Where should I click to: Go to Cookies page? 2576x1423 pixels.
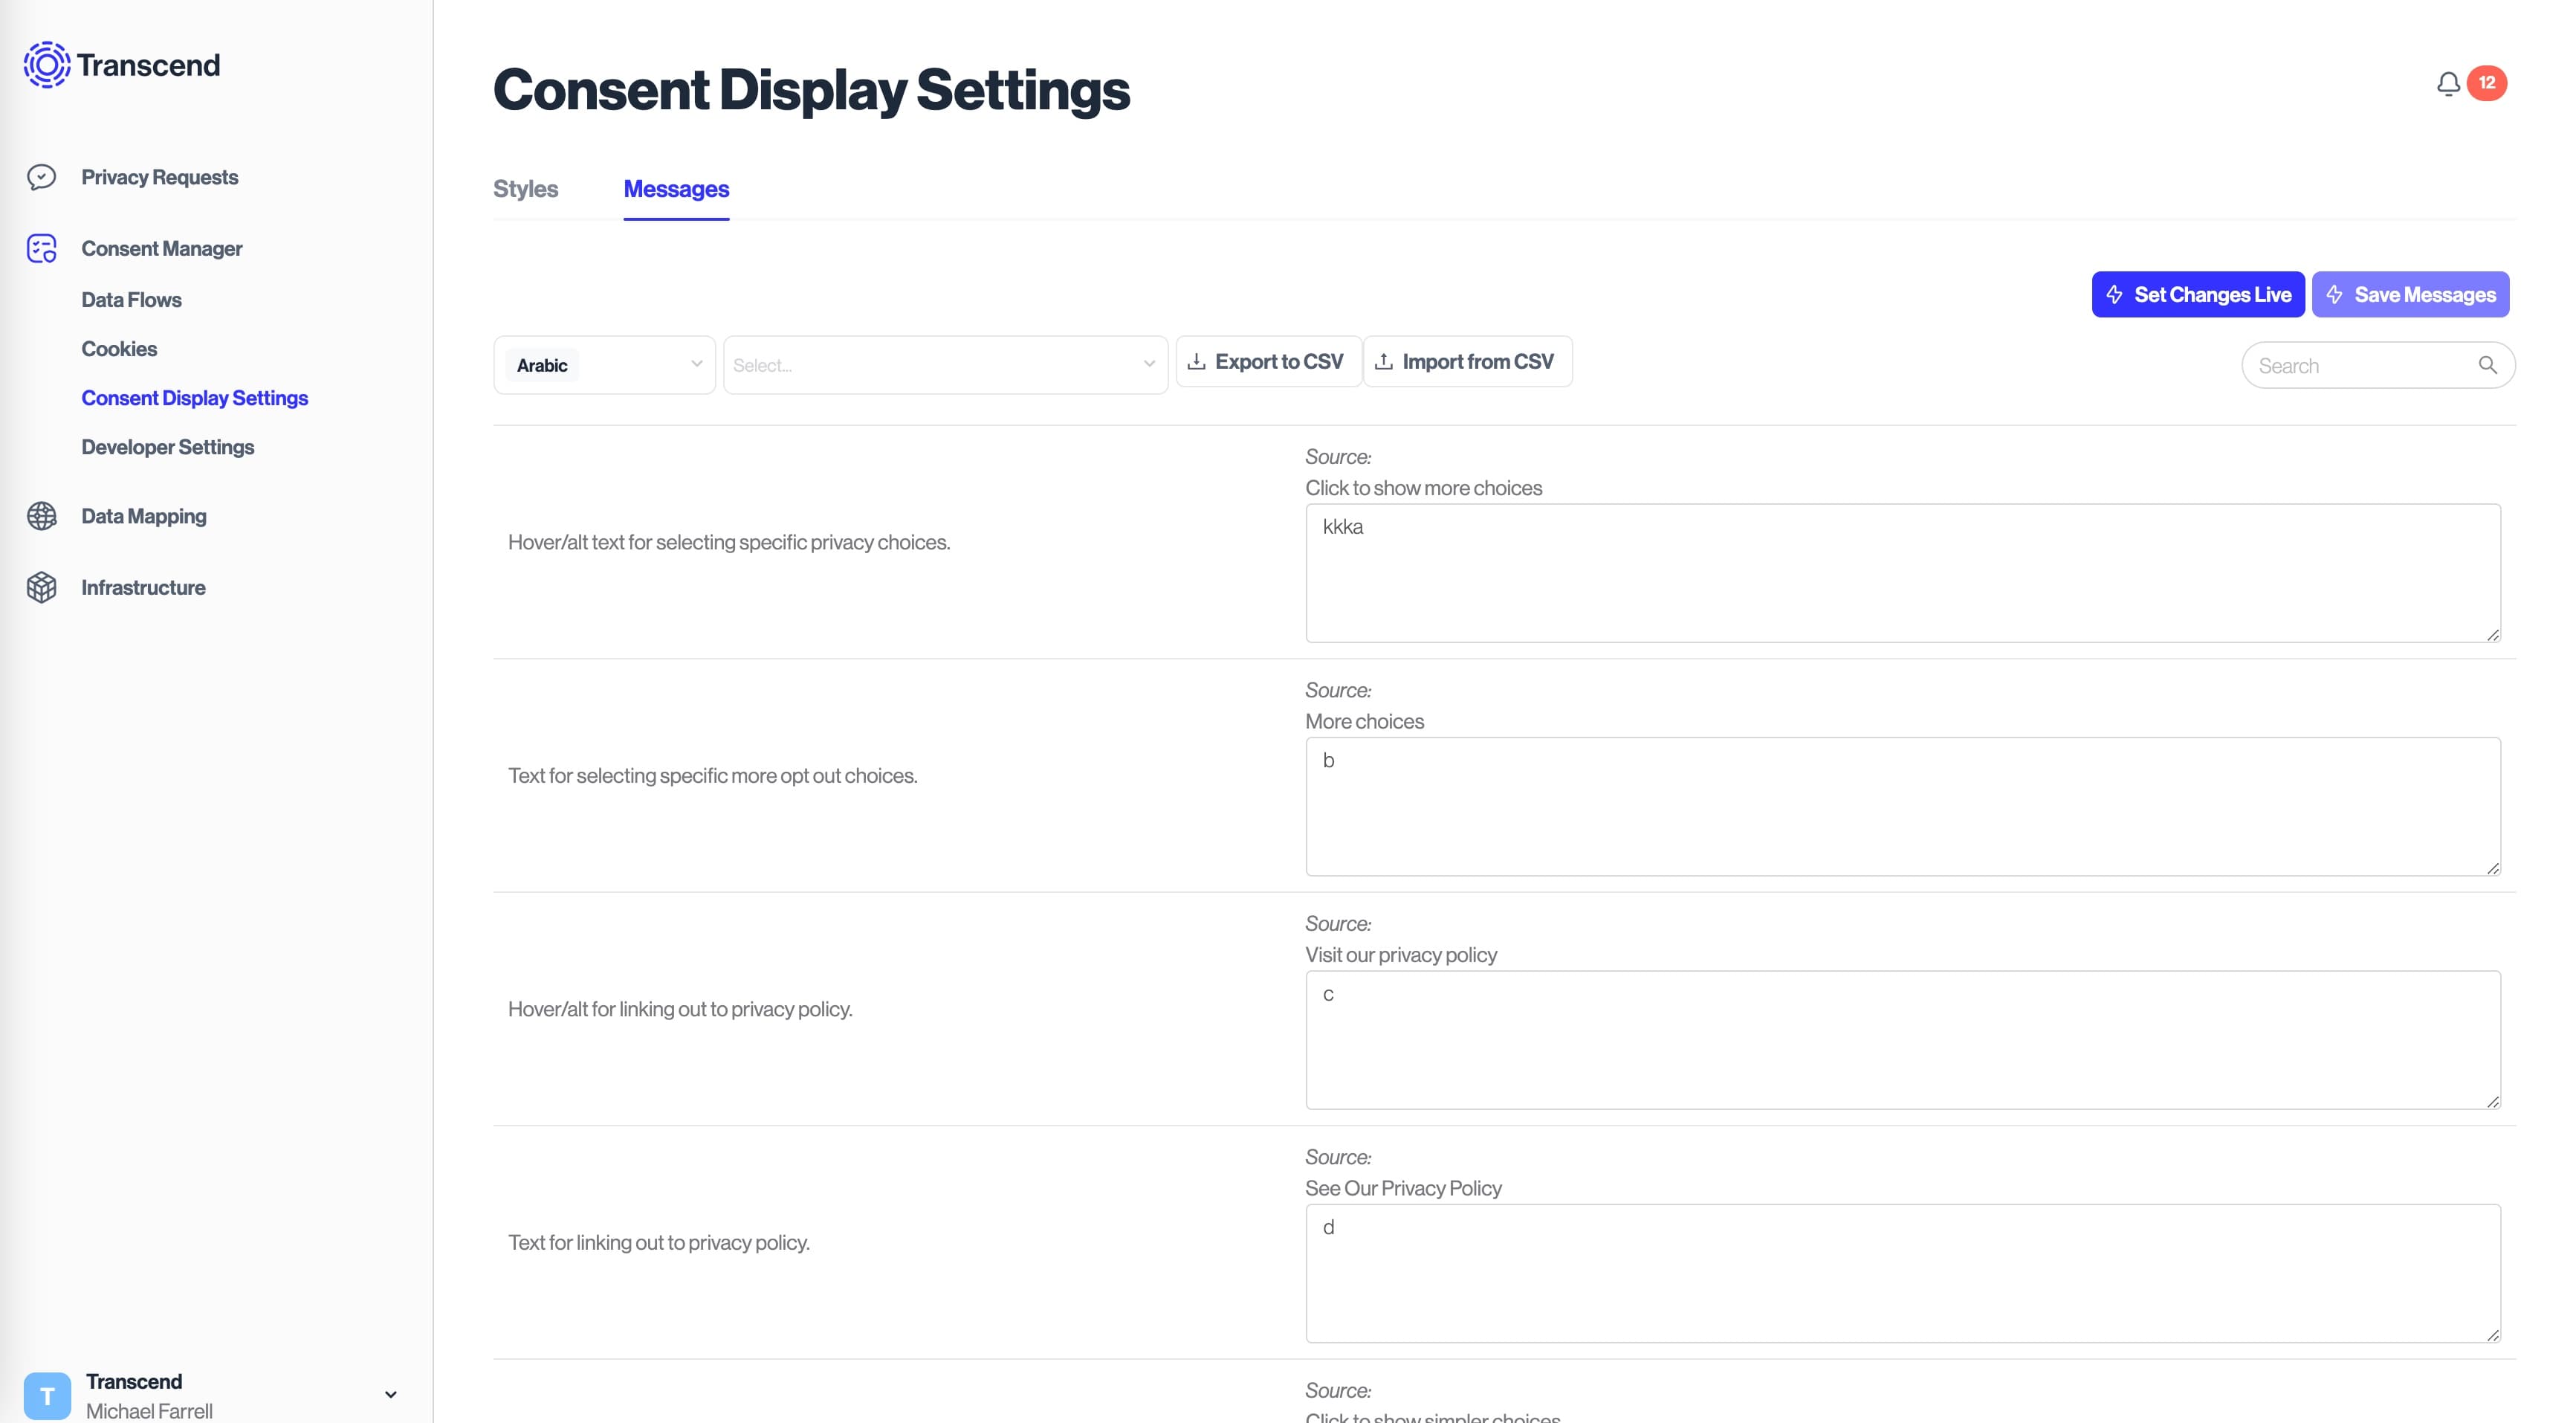pyautogui.click(x=119, y=349)
